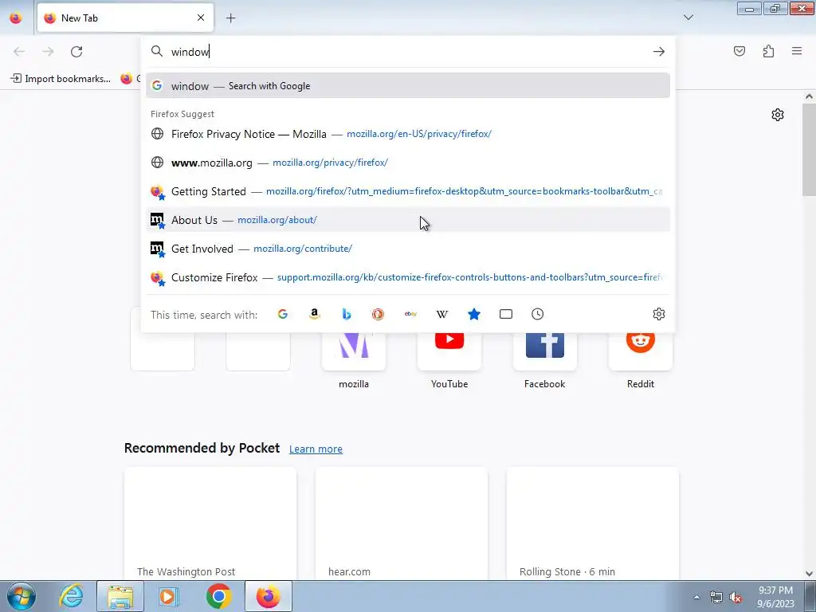Open The Washington Post Pocket card
816x612 pixels.
(x=210, y=524)
